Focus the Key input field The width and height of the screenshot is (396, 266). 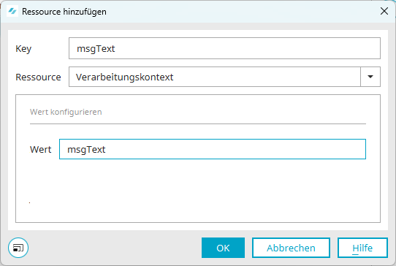pos(224,48)
